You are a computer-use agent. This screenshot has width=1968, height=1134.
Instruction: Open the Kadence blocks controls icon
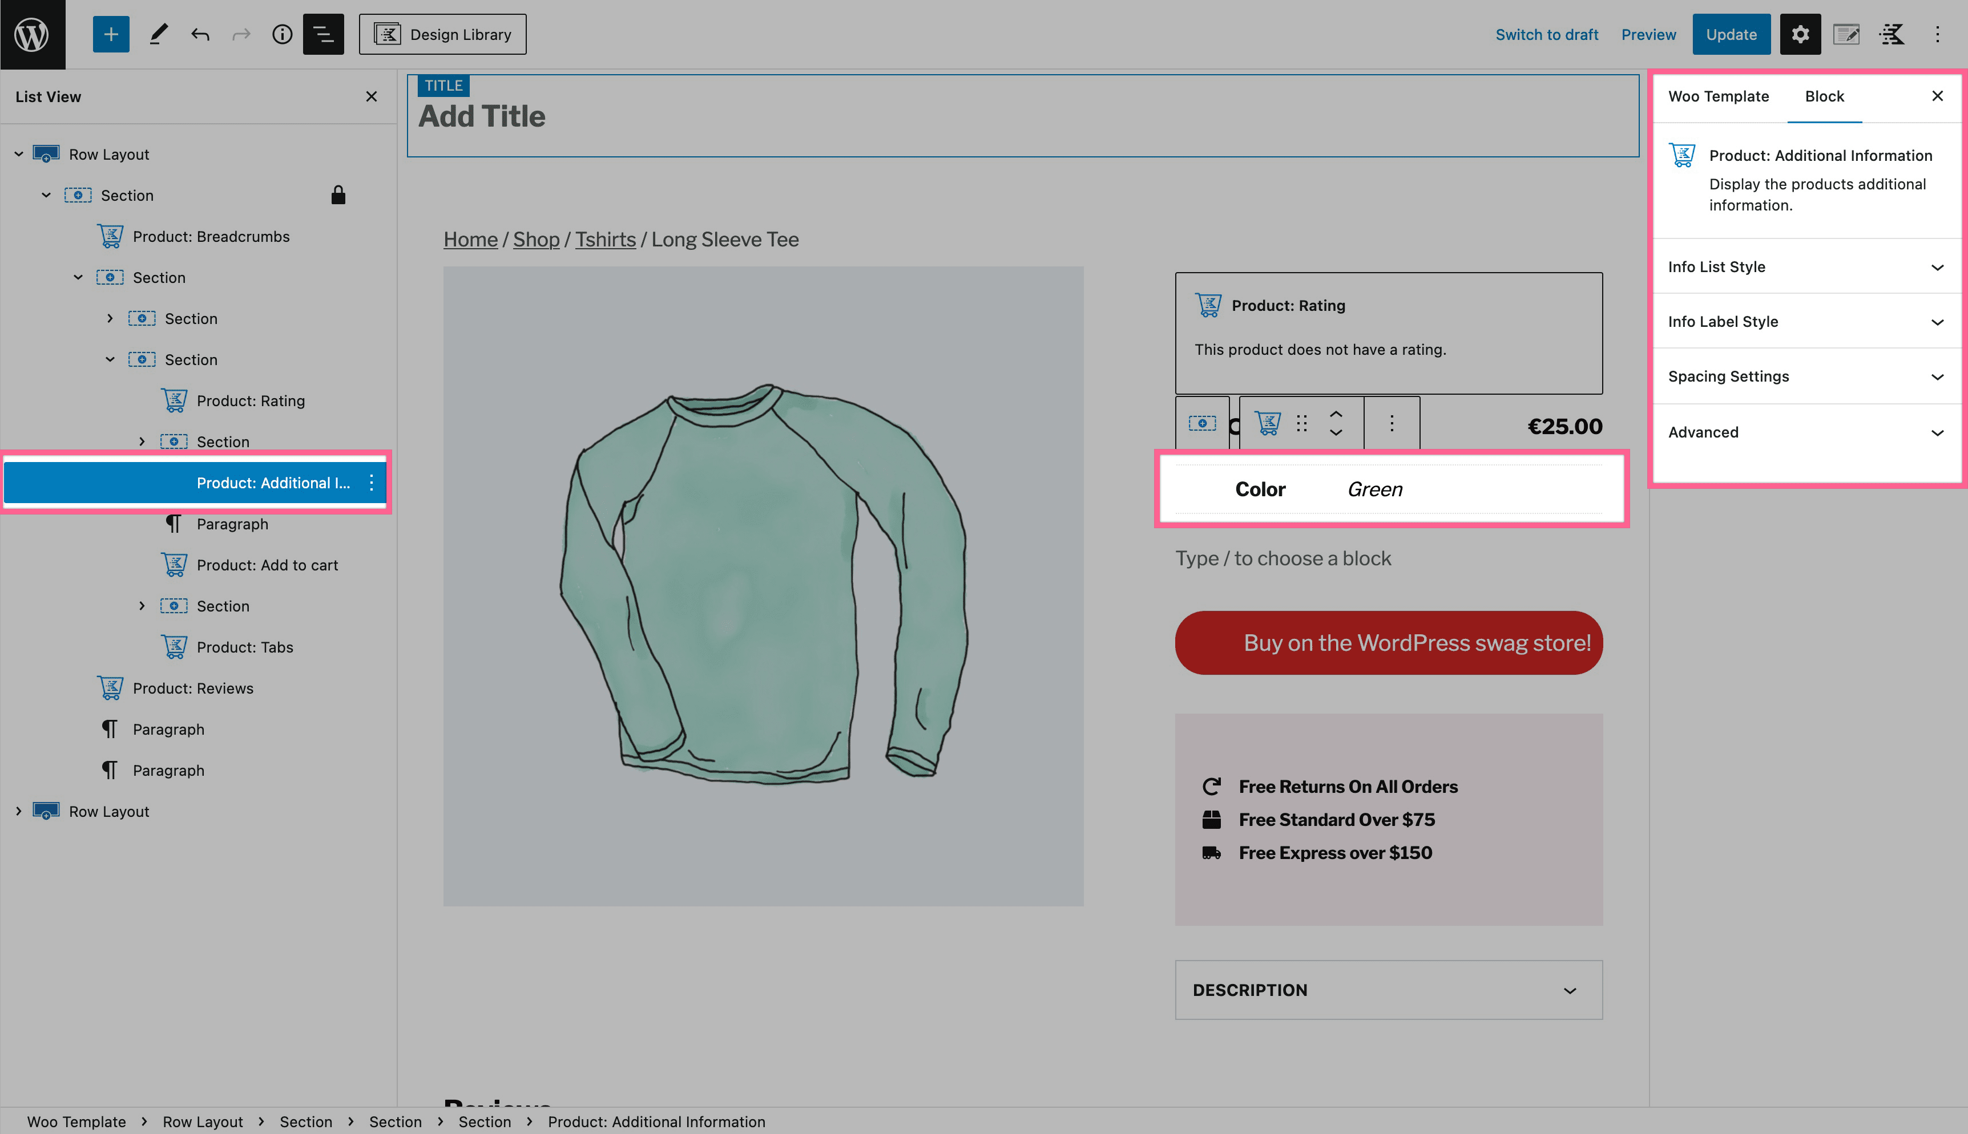(1892, 34)
